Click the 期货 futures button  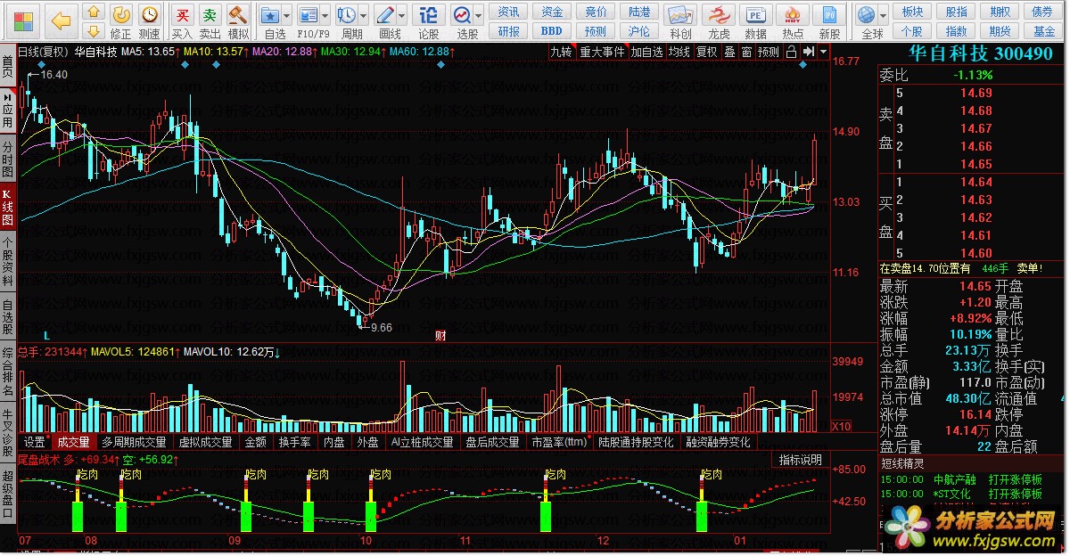pyautogui.click(x=999, y=31)
